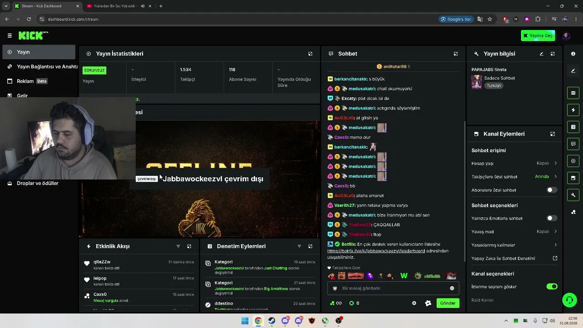Expand Yasaklanmış kelimeler setting
The height and width of the screenshot is (328, 583).
514,245
